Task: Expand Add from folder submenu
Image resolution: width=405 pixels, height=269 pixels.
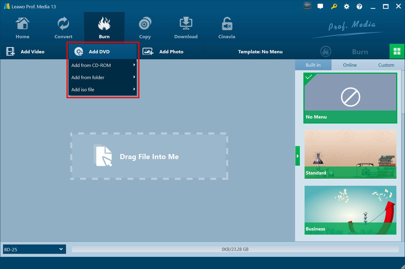Action: [x=103, y=77]
